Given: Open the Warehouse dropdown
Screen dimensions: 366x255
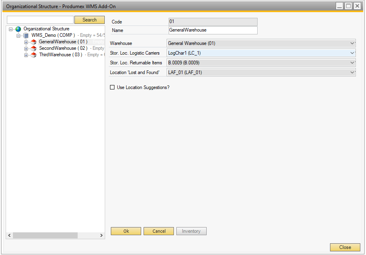Looking at the screenshot, I should (x=352, y=43).
